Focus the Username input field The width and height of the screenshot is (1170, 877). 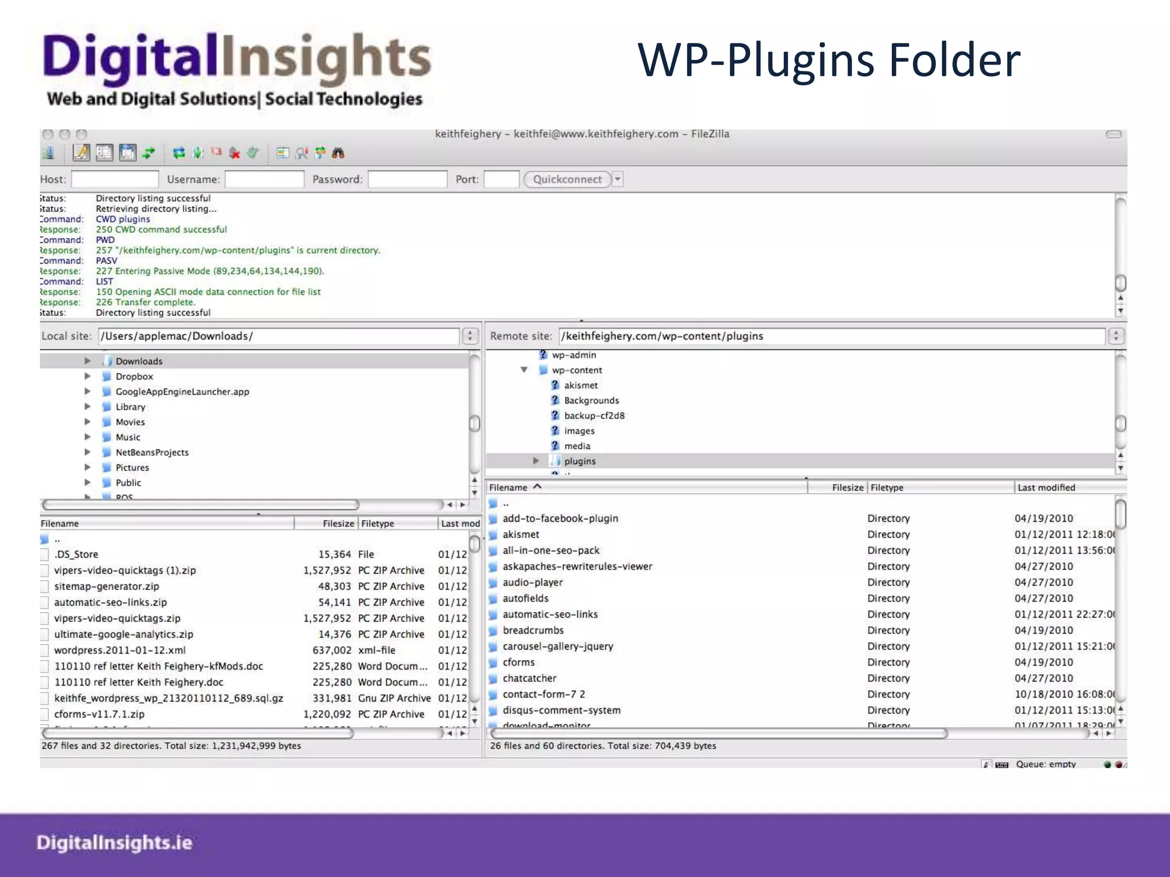265,179
